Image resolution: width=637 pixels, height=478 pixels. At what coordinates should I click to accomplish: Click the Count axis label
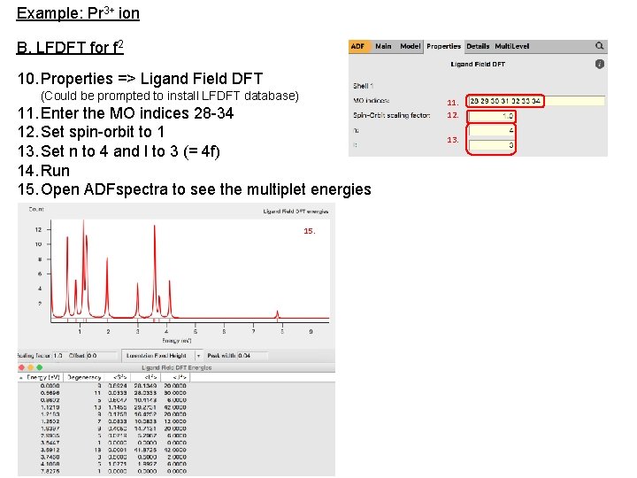(x=35, y=209)
